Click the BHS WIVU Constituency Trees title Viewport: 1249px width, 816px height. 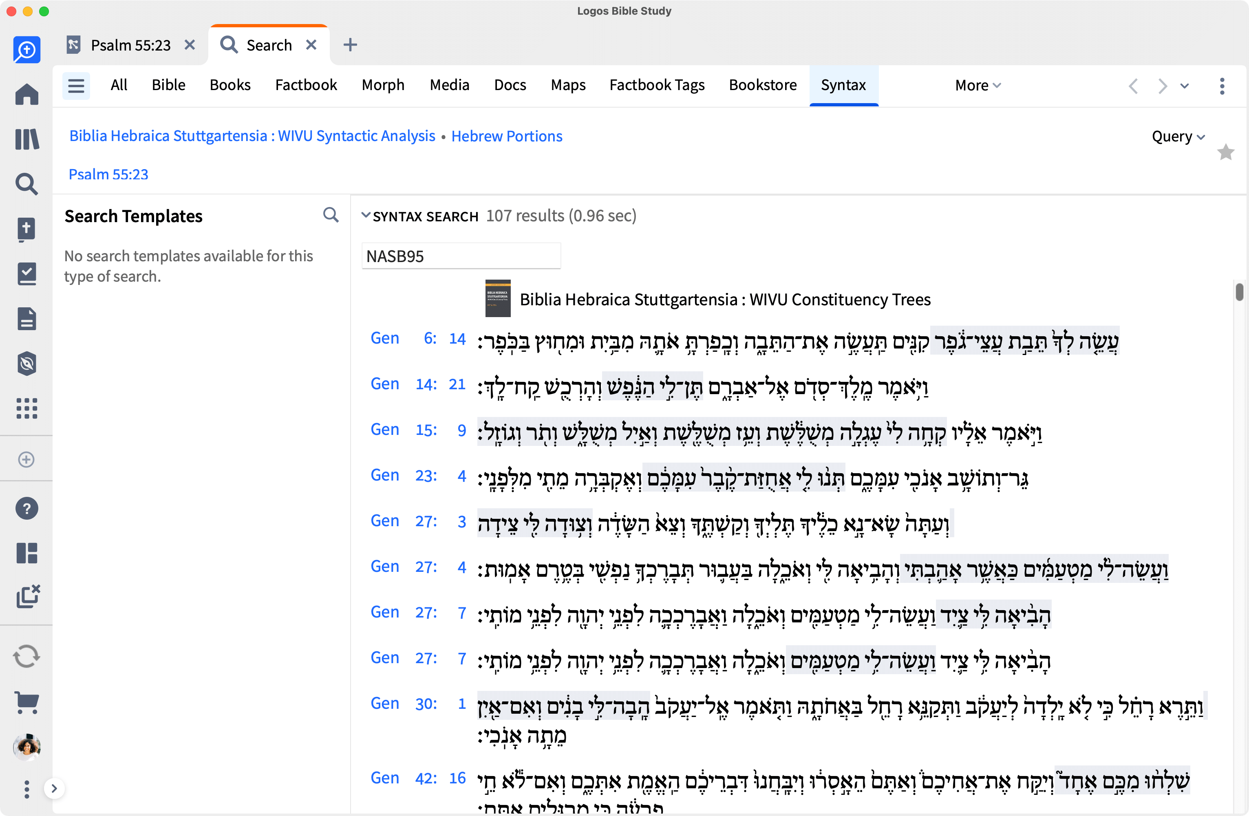pos(725,300)
